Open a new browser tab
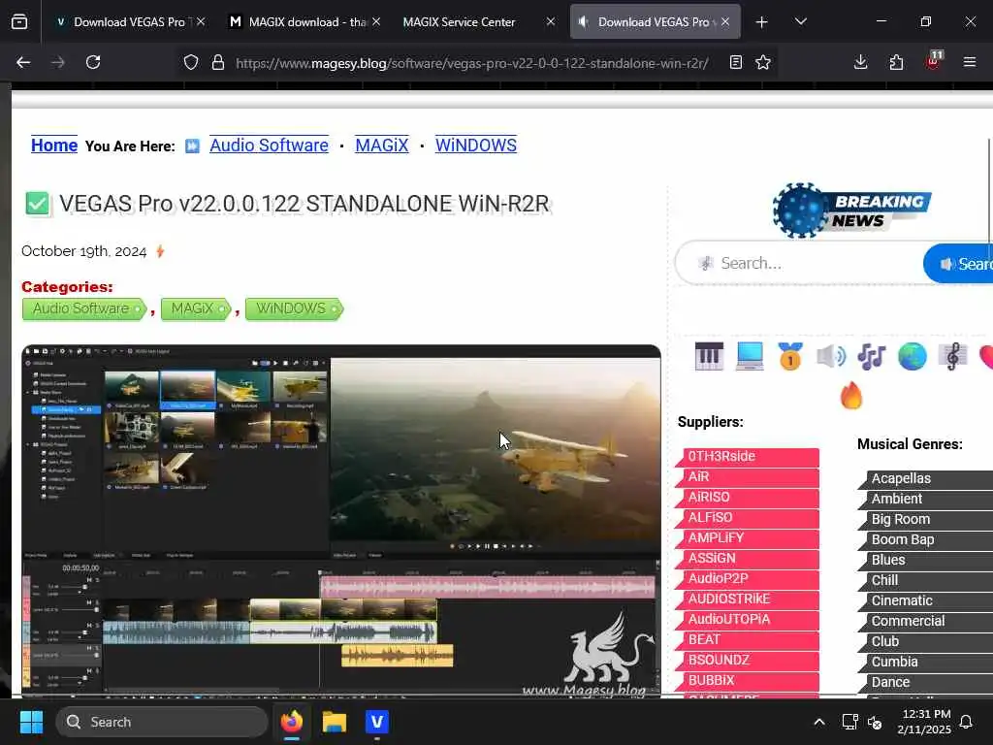Viewport: 993px width, 745px height. click(762, 22)
